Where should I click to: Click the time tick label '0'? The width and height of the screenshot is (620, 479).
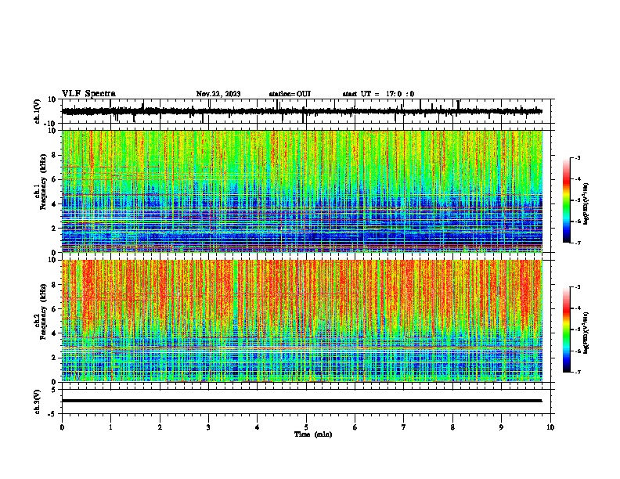(62, 427)
